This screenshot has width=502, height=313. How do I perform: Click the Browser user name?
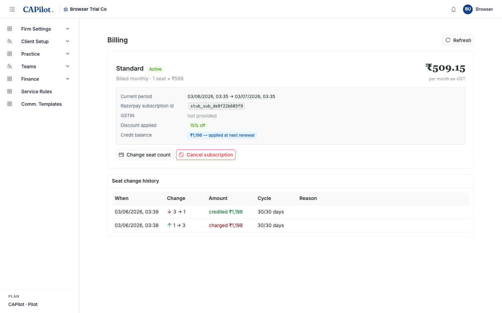484,9
